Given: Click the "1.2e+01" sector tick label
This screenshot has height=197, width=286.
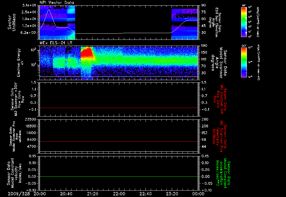Looking at the screenshot, I should [x=29, y=26].
